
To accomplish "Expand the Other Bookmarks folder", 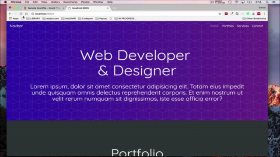I will pyautogui.click(x=254, y=18).
